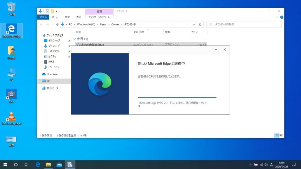This screenshot has height=169, width=301.
Task: Click the Explorer properties quick access icon
Action: (x=47, y=11)
